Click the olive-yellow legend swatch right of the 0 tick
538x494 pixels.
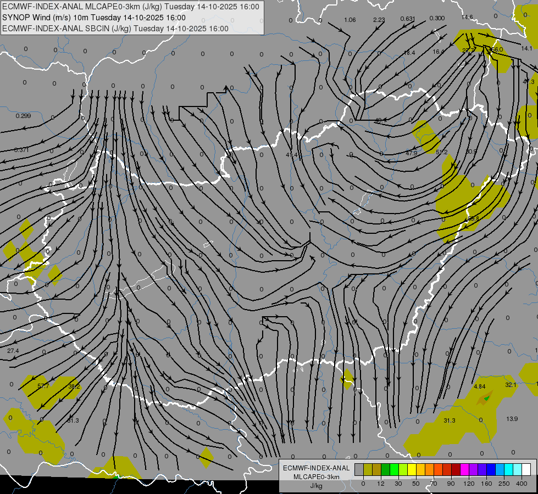[x=368, y=470]
